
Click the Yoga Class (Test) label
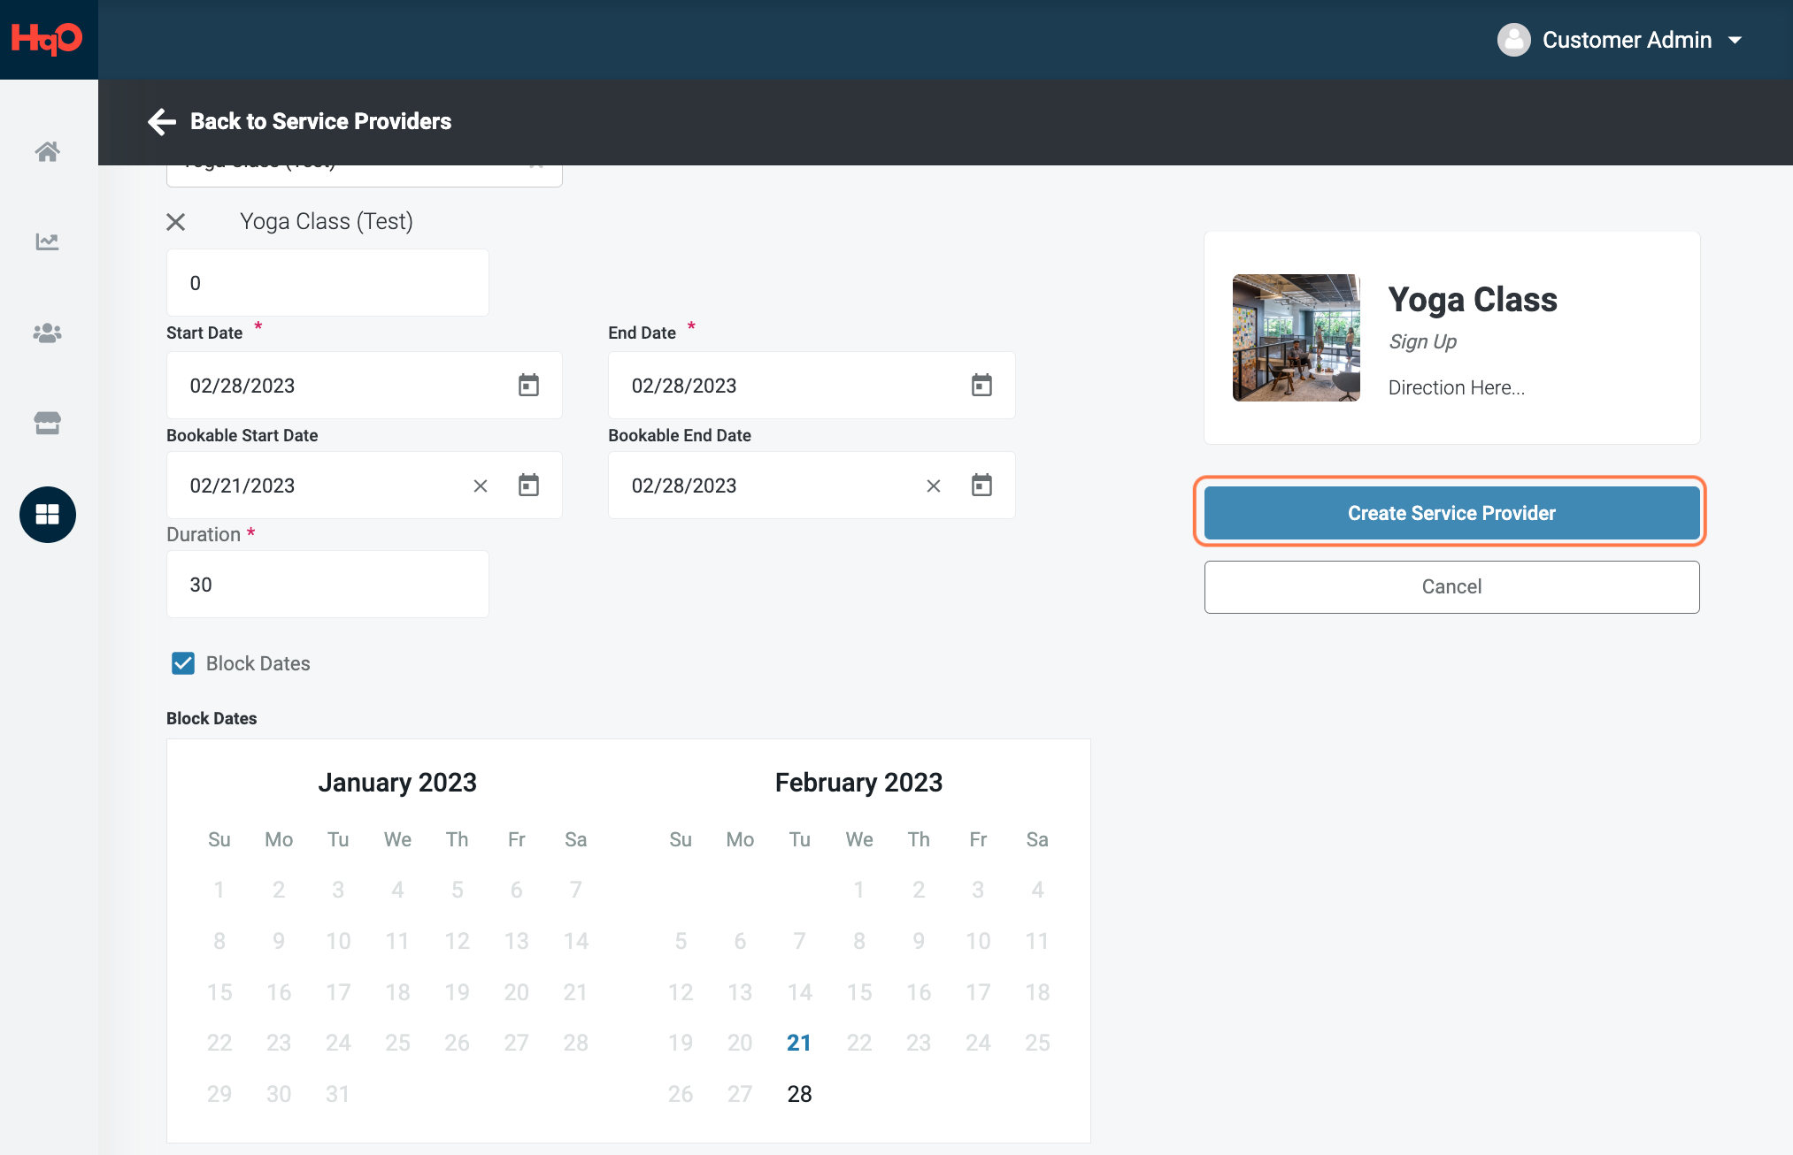pos(327,222)
